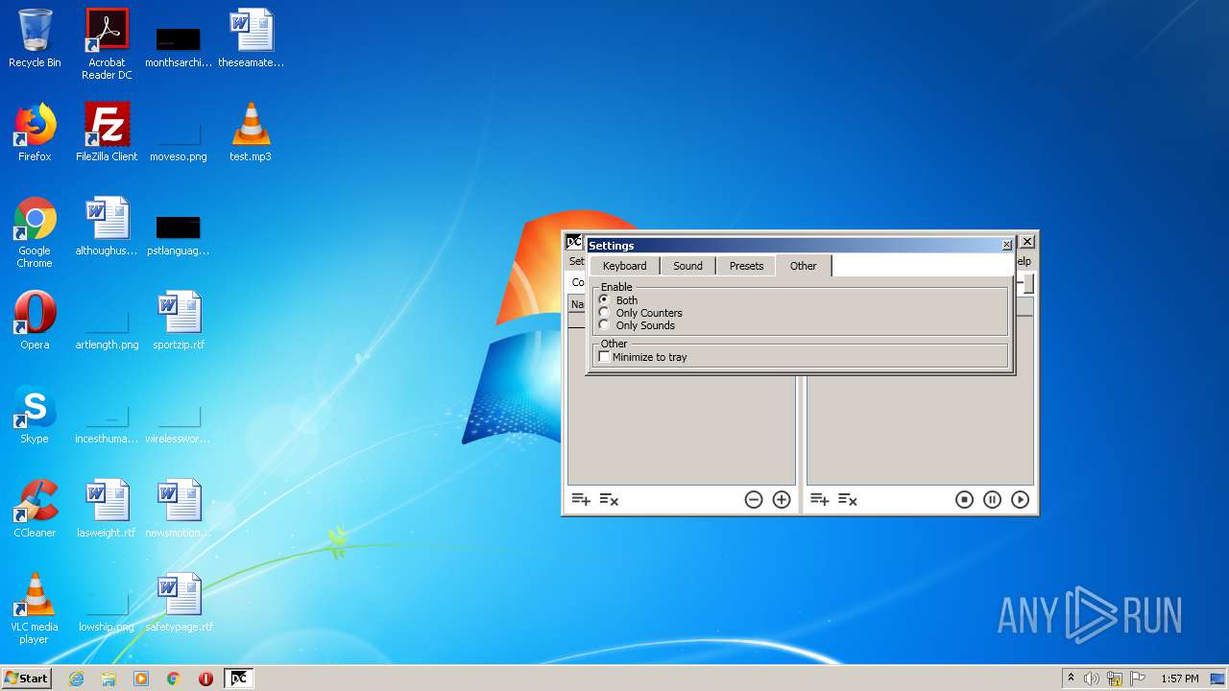Play the sound
The height and width of the screenshot is (691, 1229).
[1021, 499]
